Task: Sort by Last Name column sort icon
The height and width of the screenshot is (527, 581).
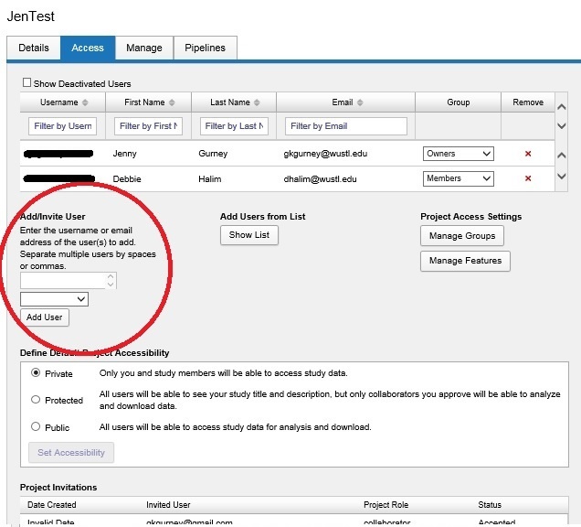Action: pyautogui.click(x=256, y=102)
